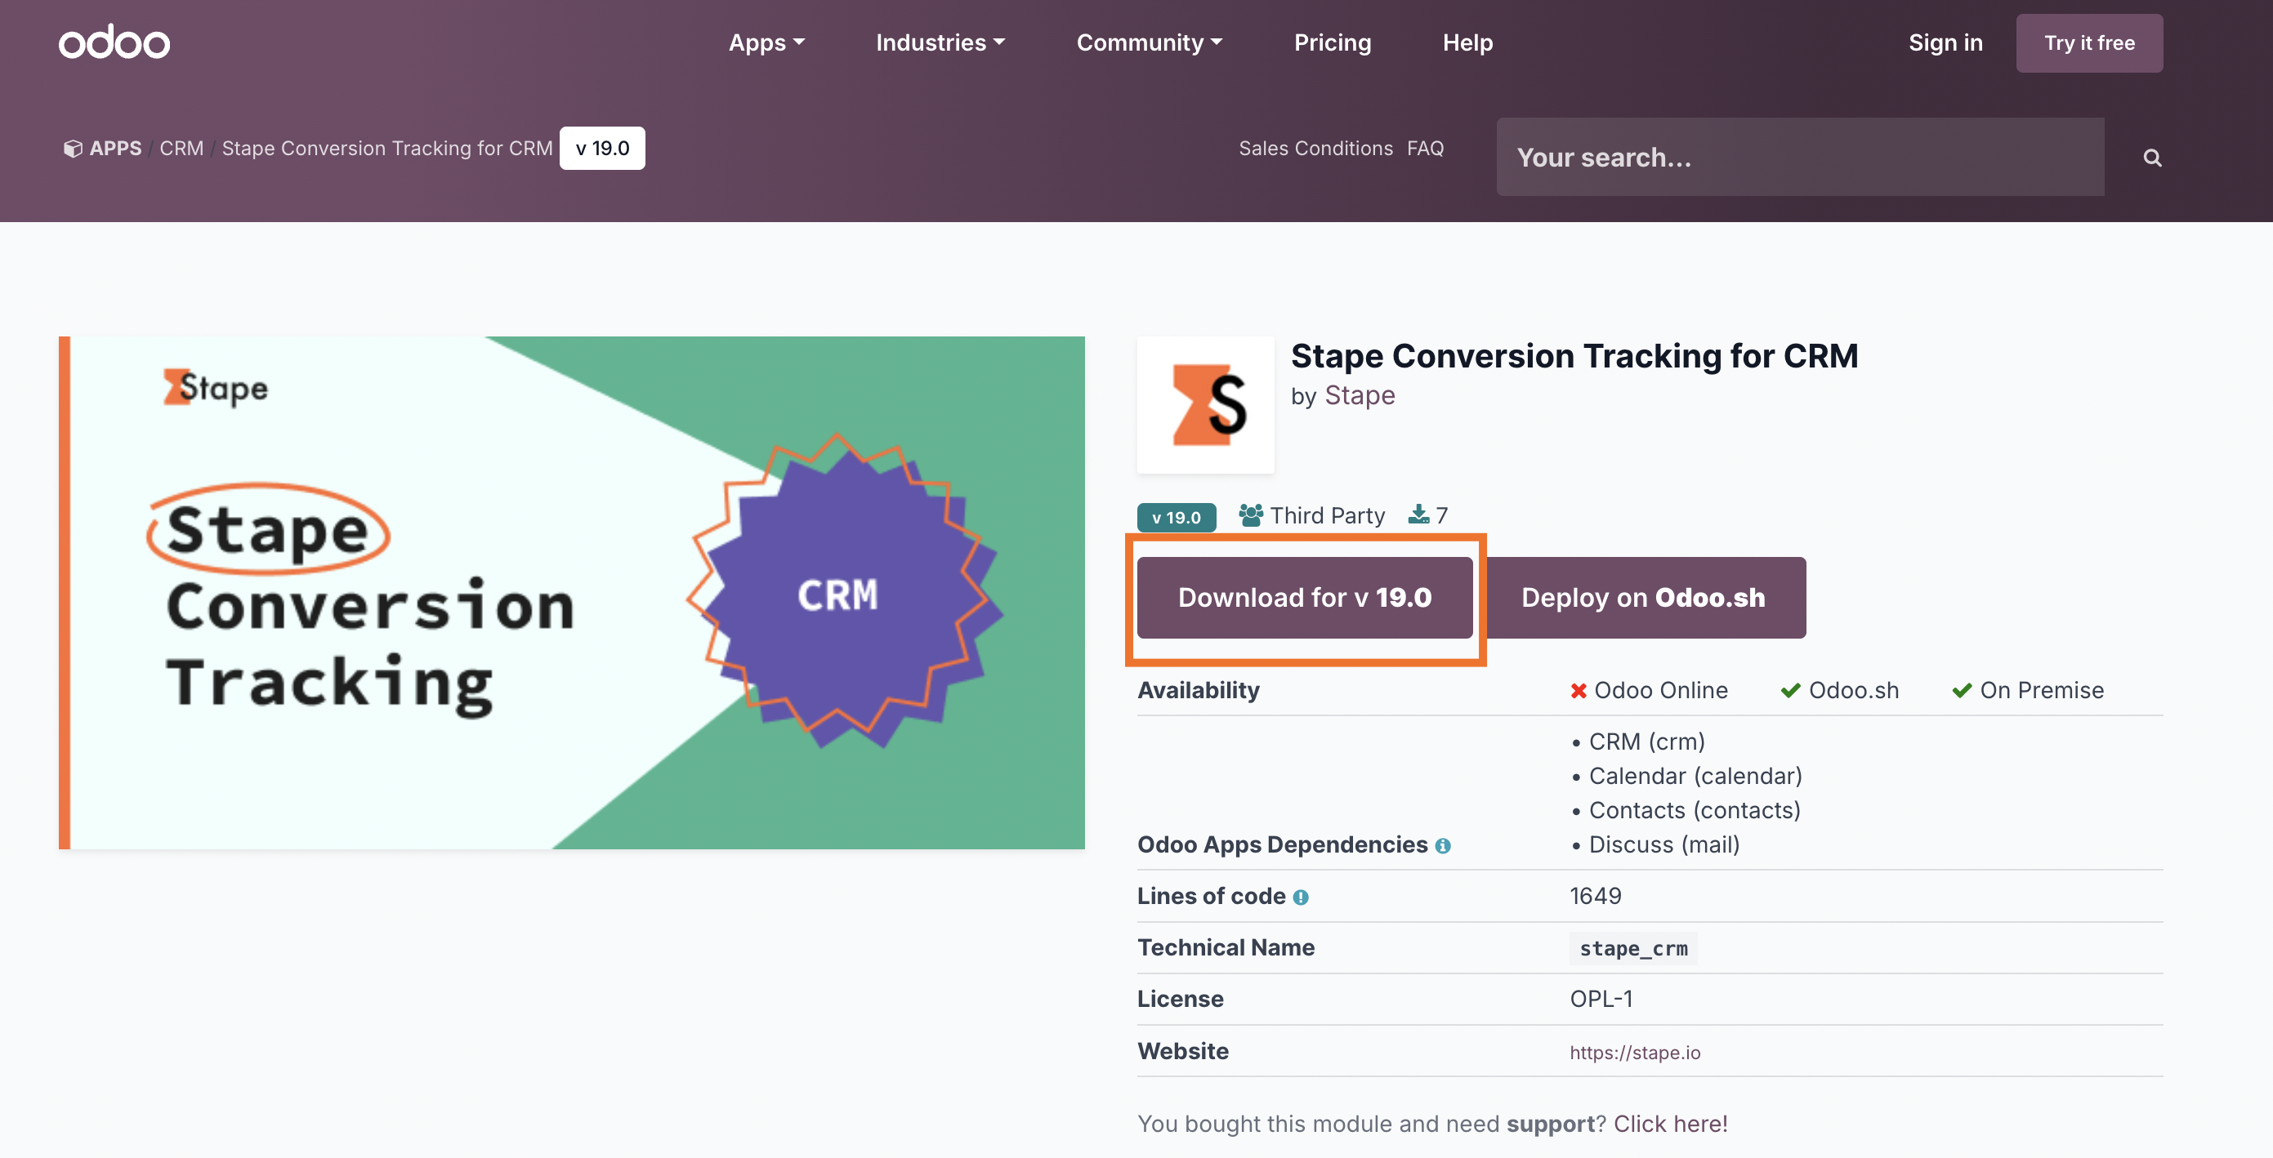Open the FAQ link

pyautogui.click(x=1425, y=148)
